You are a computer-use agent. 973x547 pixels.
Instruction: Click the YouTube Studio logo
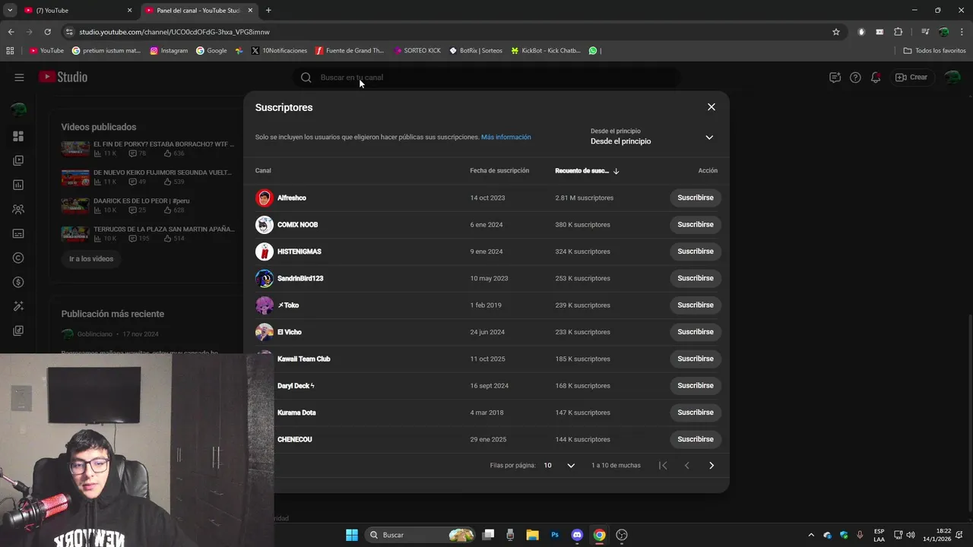coord(63,77)
